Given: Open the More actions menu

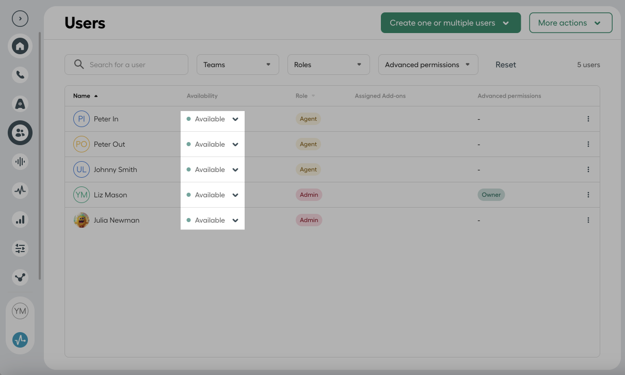Looking at the screenshot, I should [570, 23].
